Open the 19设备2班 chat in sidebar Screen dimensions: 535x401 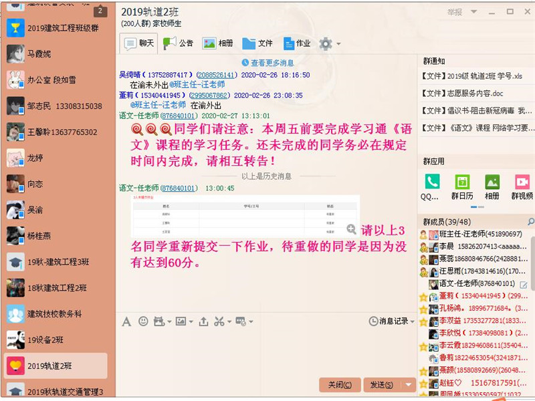click(46, 339)
